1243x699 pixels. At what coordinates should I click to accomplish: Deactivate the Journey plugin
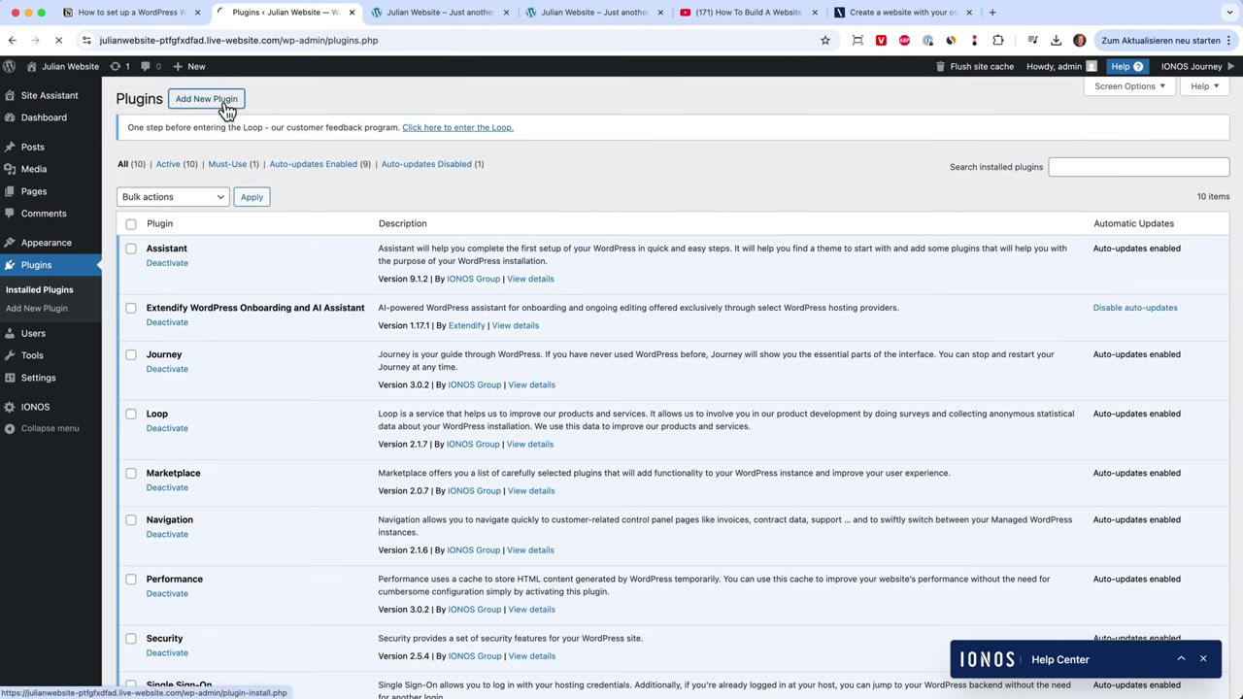pos(167,369)
